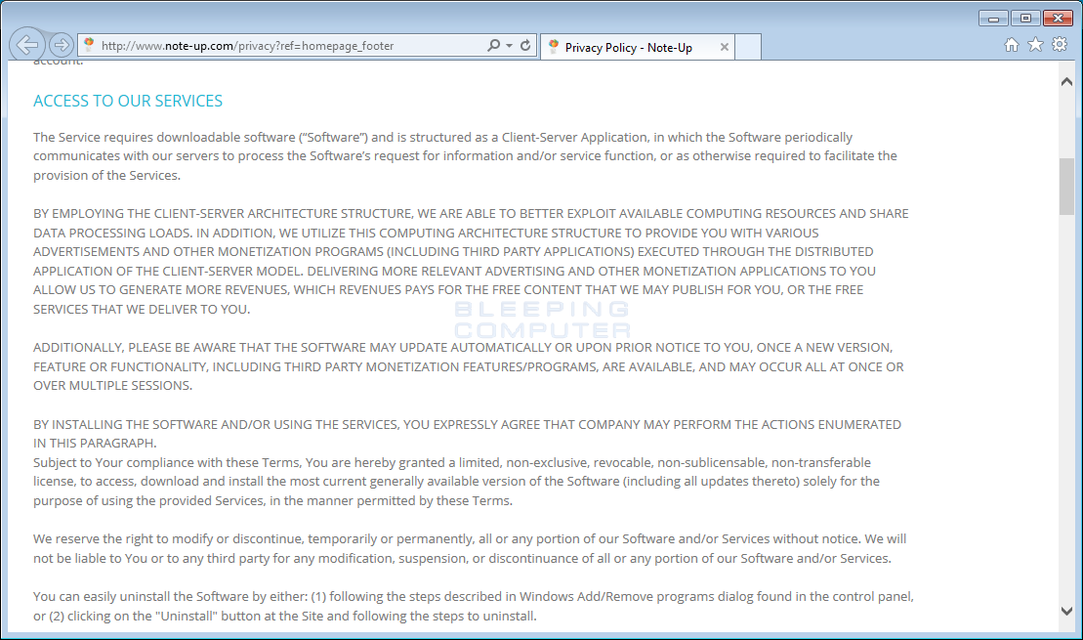Select the Privacy Policy - Note-Up tab

pyautogui.click(x=637, y=47)
